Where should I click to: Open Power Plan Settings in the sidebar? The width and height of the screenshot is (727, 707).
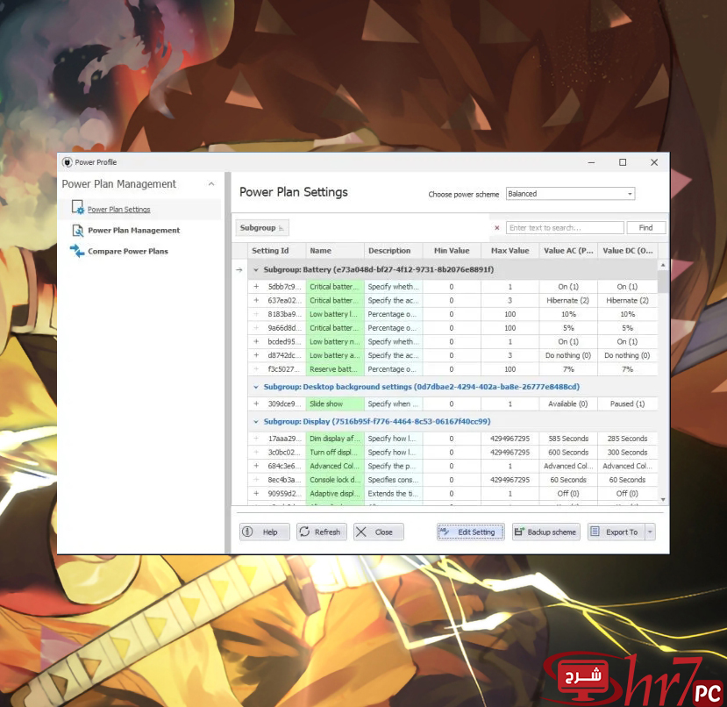pos(118,210)
